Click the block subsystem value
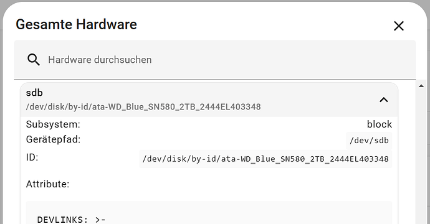 pyautogui.click(x=380, y=124)
